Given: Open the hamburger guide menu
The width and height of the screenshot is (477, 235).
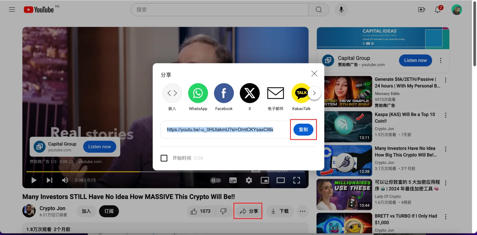Looking at the screenshot, I should [12, 10].
